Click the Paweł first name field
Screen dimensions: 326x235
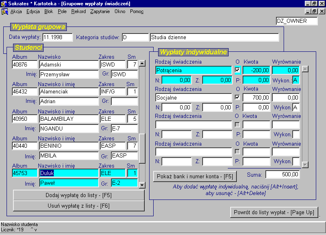pos(69,183)
